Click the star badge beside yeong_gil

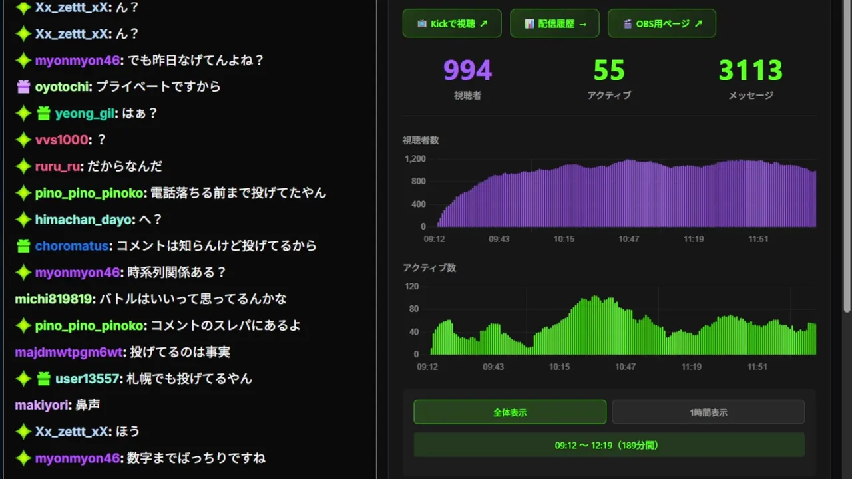23,114
